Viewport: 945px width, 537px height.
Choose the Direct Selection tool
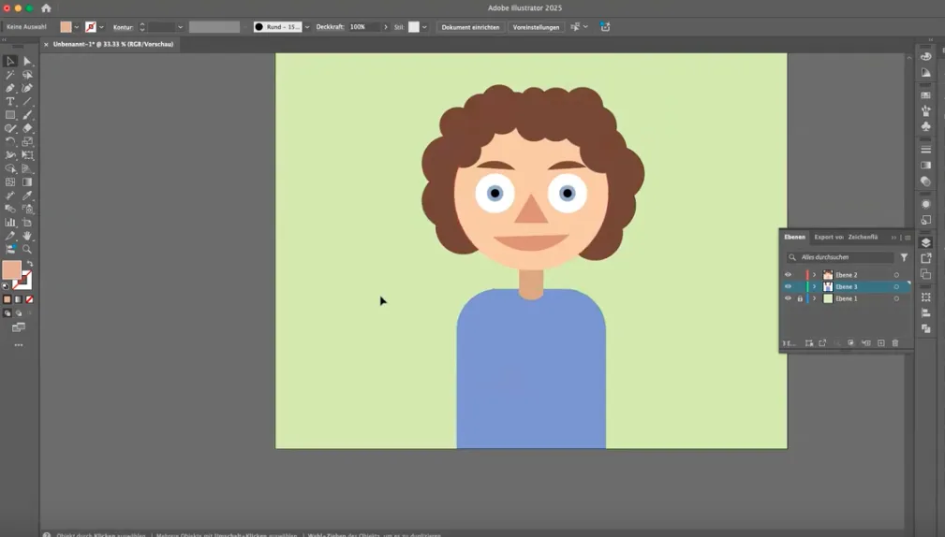[27, 61]
